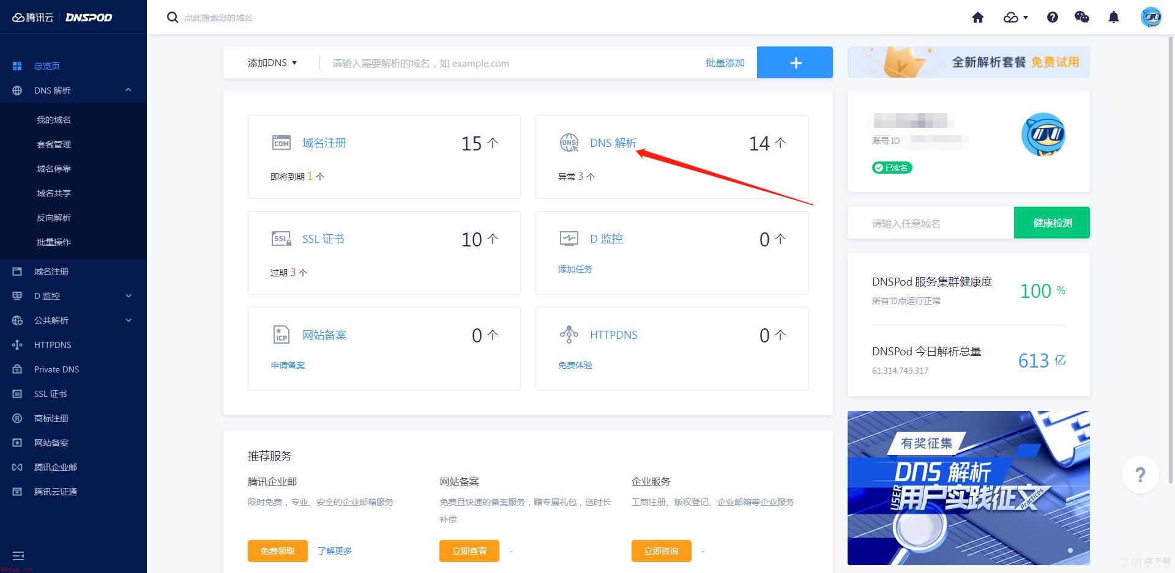Open the user avatar in top right corner
This screenshot has height=573, width=1175.
click(x=1151, y=17)
